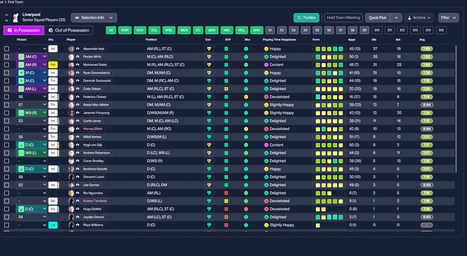Image resolution: width=467 pixels, height=256 pixels.
Task: Open Jeremie Frimpong's WB (R) picked dropdown
Action: click(32, 113)
